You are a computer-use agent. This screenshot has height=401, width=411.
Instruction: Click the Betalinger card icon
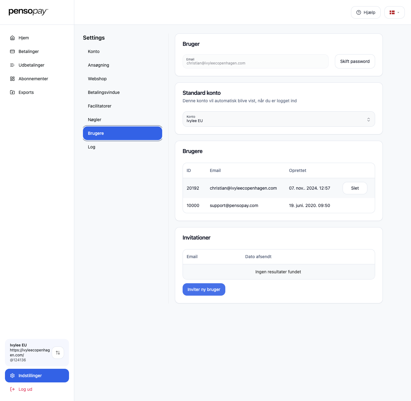(12, 51)
